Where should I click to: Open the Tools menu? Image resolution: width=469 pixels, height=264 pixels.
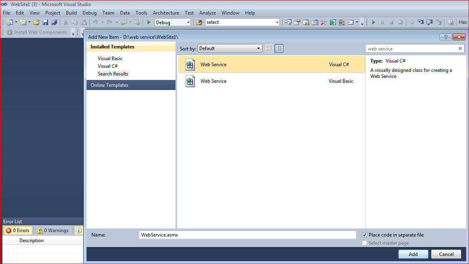pos(141,13)
